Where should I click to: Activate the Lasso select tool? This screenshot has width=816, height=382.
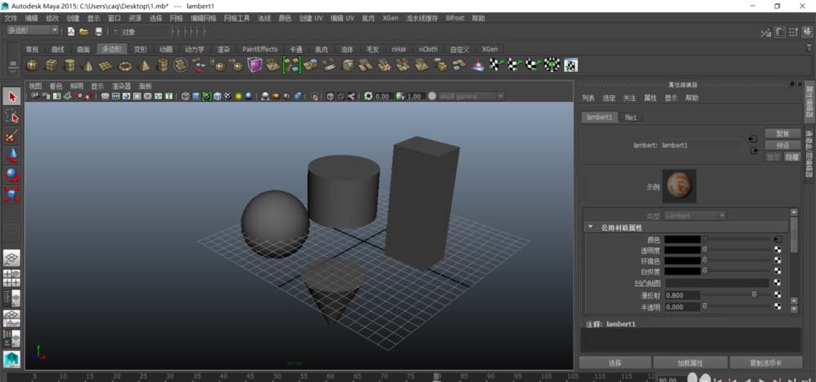pyautogui.click(x=12, y=116)
